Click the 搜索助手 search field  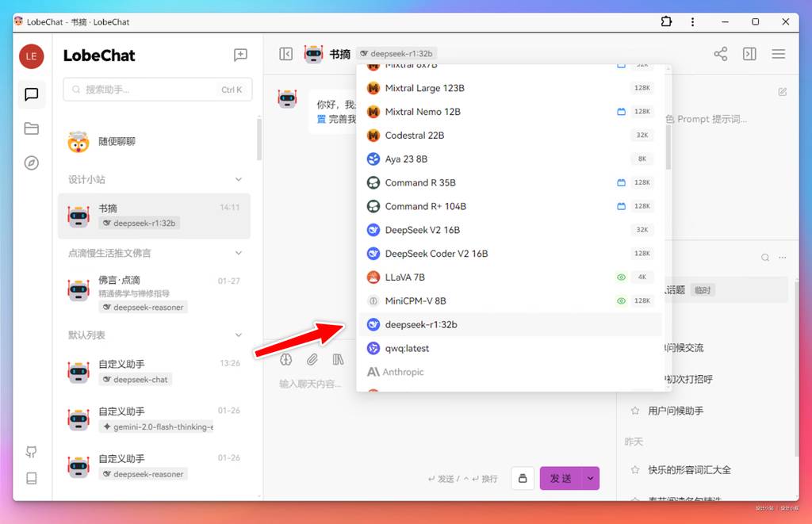pyautogui.click(x=151, y=90)
